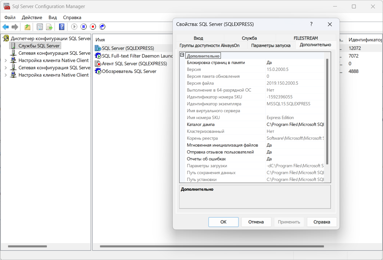Screen dimensions: 383x260
Task: Pause the service with toolbar Pause icon
Action: pos(84,27)
